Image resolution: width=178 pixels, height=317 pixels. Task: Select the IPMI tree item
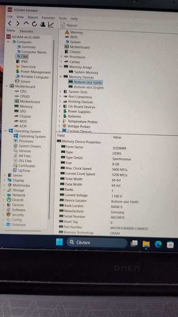[x=22, y=61]
